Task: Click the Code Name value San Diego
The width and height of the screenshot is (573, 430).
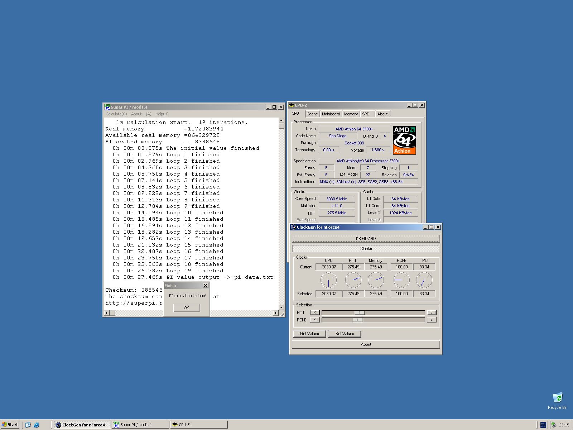Action: click(x=338, y=136)
